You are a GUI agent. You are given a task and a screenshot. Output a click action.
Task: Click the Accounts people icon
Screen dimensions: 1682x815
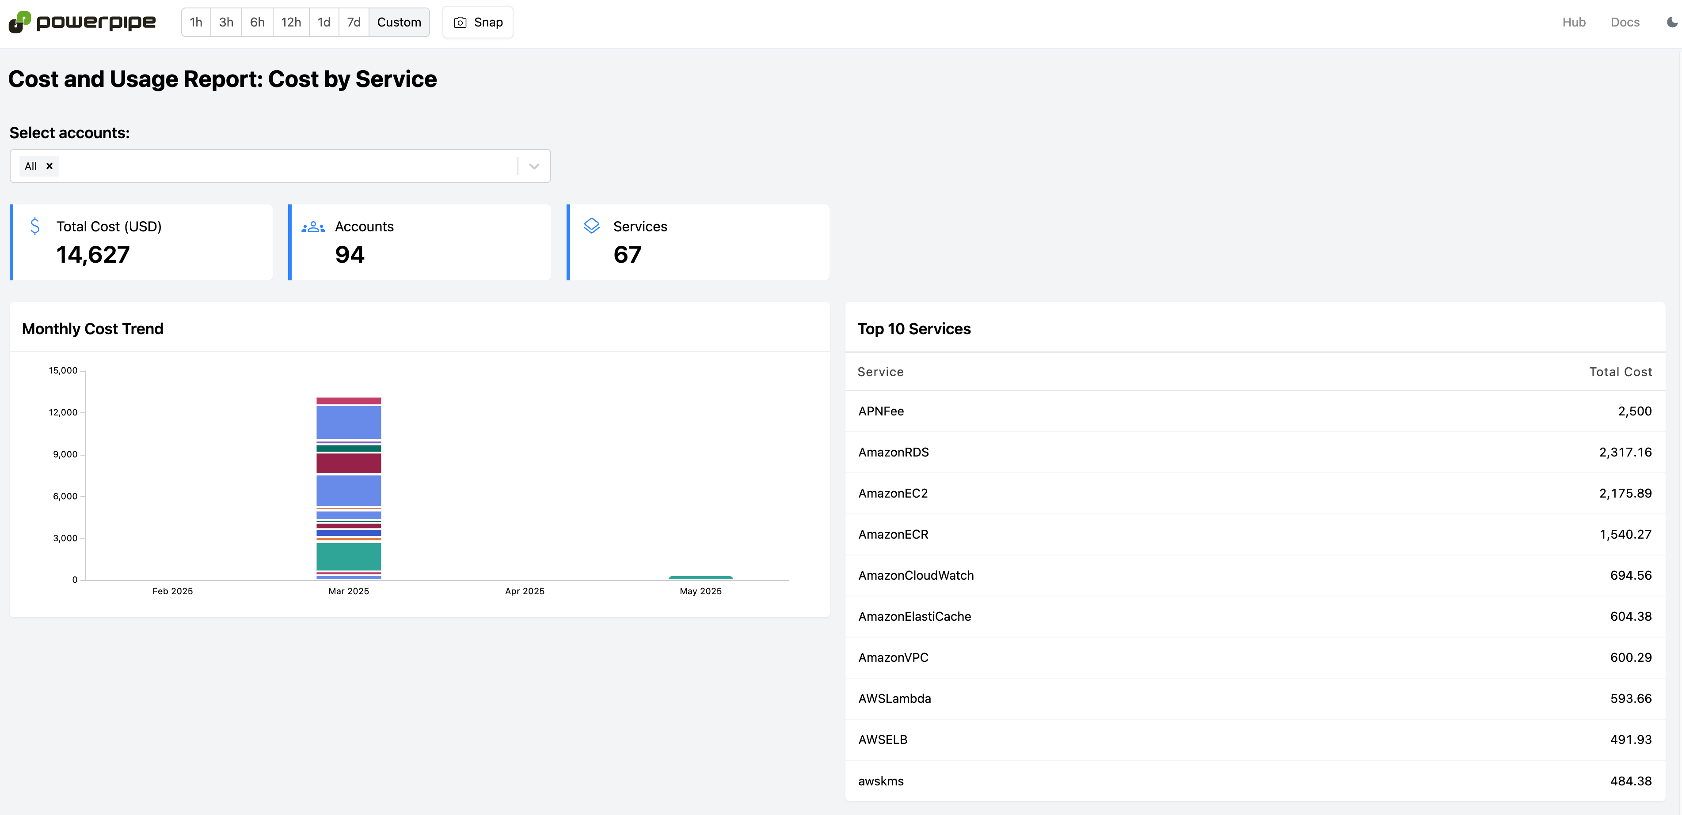(313, 227)
